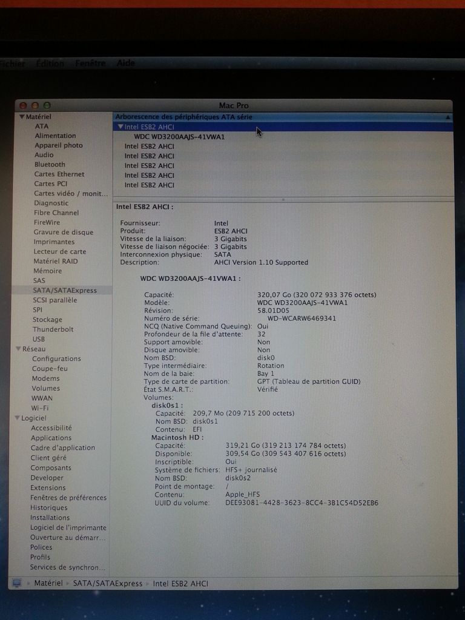Click the UUID value DEE93081-4428-3623-8CC4-3B1C54D52EB6

coord(302,503)
